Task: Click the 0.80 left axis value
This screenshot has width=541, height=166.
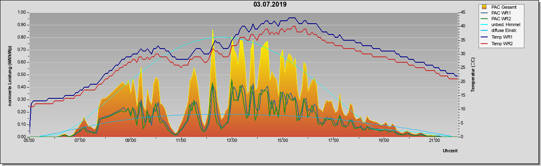Action: click(x=21, y=37)
